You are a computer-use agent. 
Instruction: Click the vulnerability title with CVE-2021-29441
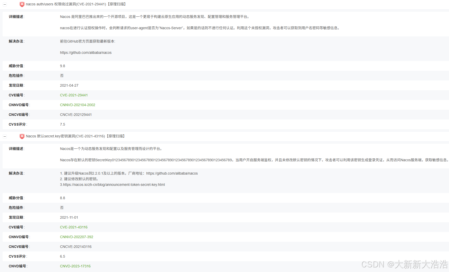pos(76,4)
